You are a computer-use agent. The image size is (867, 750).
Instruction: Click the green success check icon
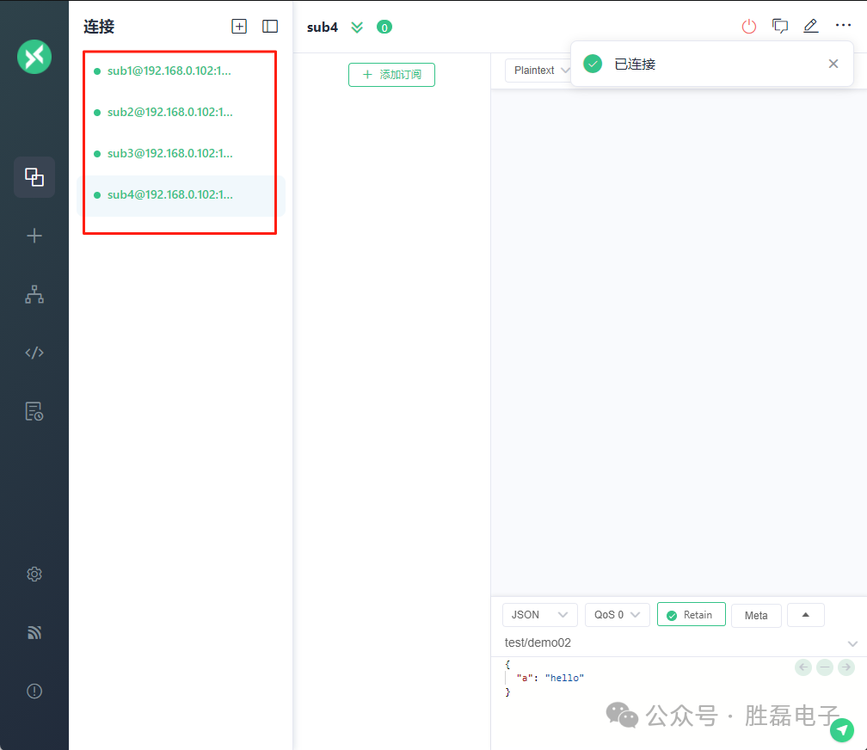click(x=593, y=64)
